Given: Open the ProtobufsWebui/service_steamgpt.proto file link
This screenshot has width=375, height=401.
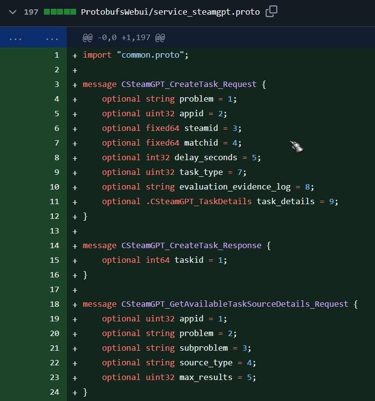Looking at the screenshot, I should pyautogui.click(x=170, y=12).
